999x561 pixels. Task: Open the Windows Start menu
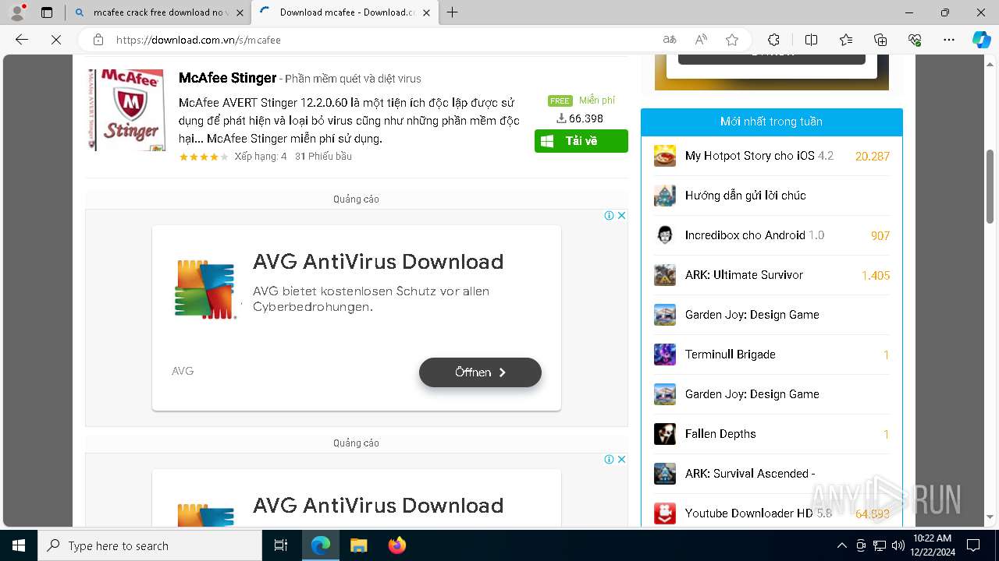[19, 545]
